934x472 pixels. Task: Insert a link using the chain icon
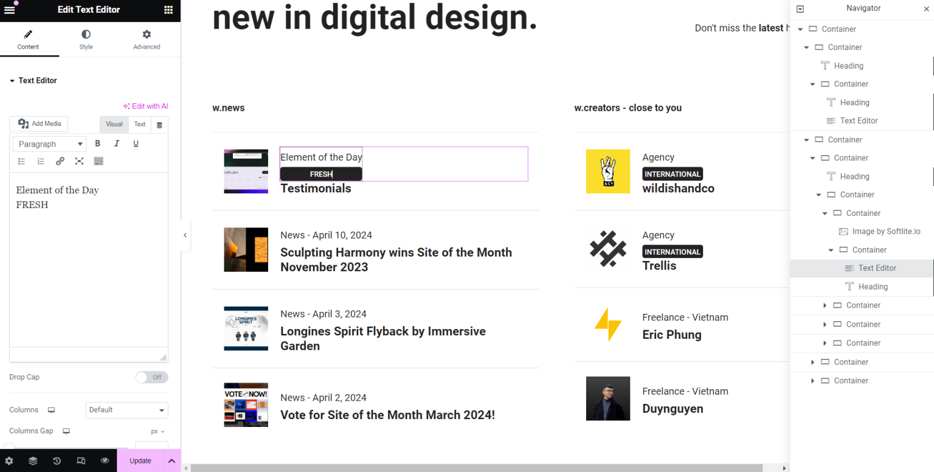(x=60, y=161)
